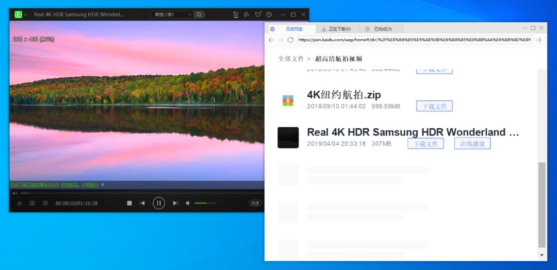Click the 倍速 playback speed button
This screenshot has height=270, width=557.
click(x=255, y=203)
